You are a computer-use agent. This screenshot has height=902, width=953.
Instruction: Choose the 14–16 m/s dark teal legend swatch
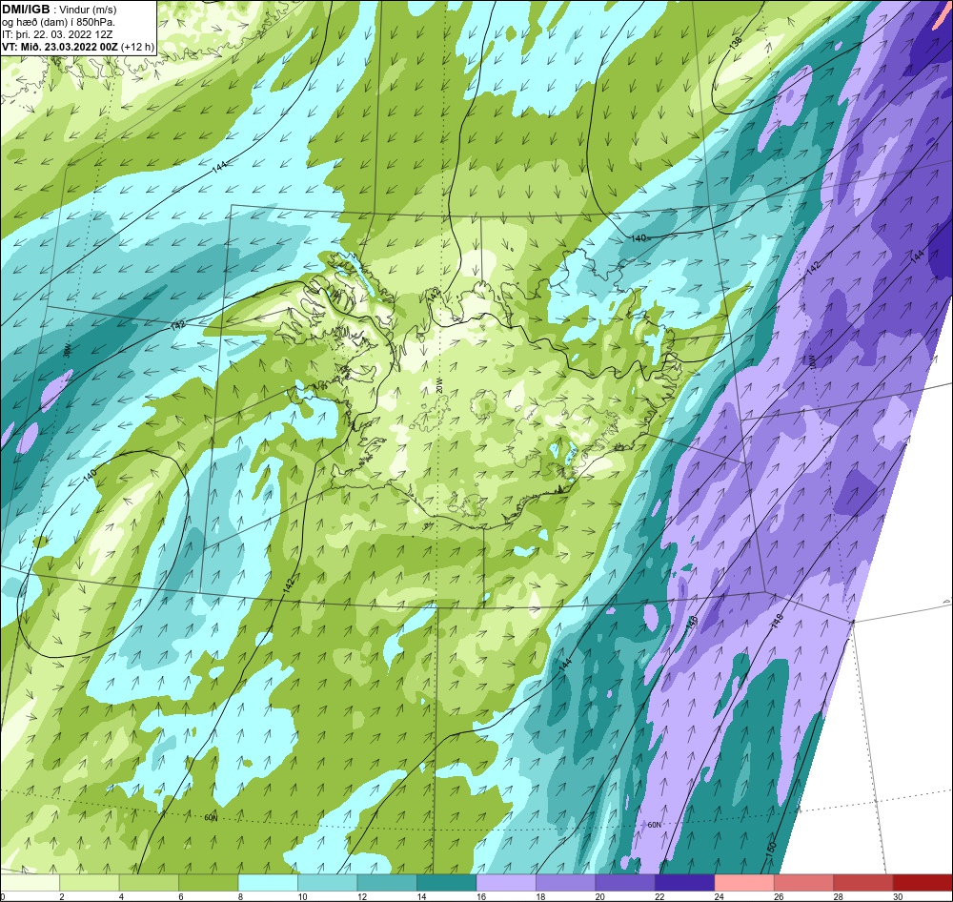[447, 883]
